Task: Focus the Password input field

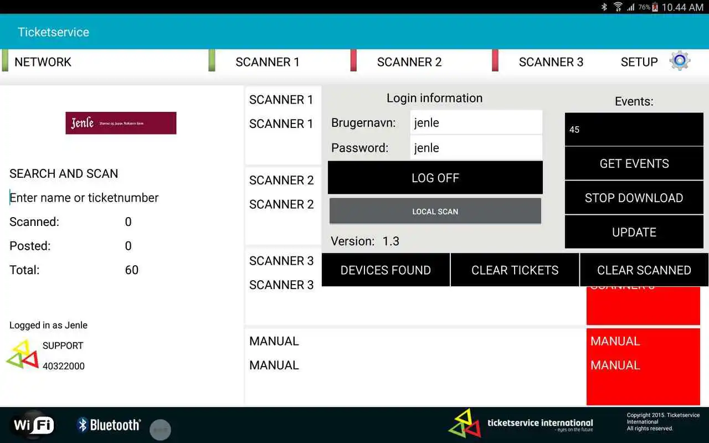Action: tap(476, 148)
